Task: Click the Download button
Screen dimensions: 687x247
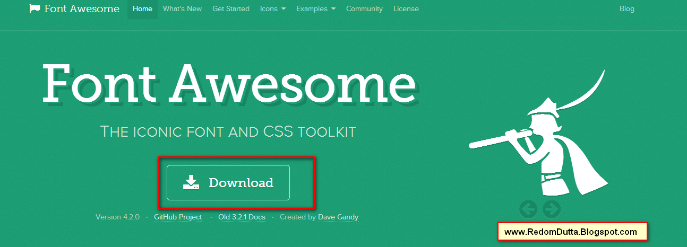Action: click(x=228, y=183)
